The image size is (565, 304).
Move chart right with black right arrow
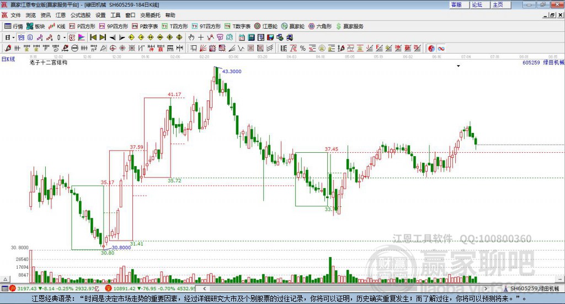122,38
